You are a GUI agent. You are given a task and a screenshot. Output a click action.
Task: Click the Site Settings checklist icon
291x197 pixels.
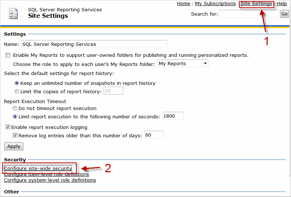click(x=14, y=13)
